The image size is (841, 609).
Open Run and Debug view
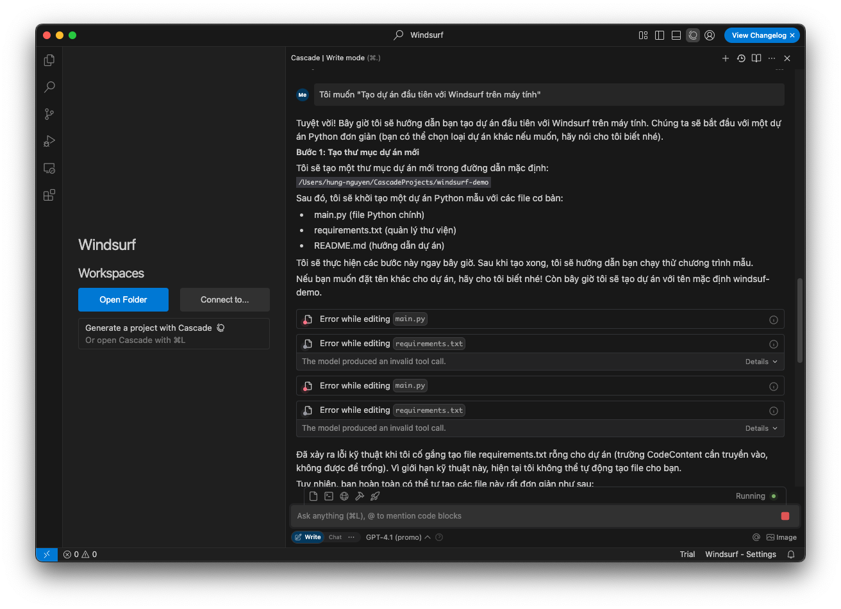[49, 141]
